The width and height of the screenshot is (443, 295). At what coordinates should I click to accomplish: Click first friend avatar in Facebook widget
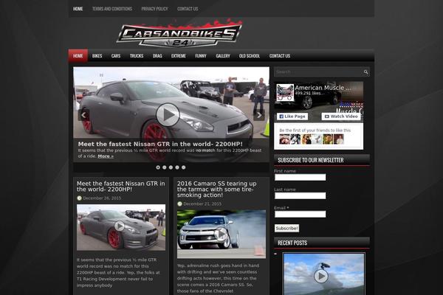[x=284, y=139]
